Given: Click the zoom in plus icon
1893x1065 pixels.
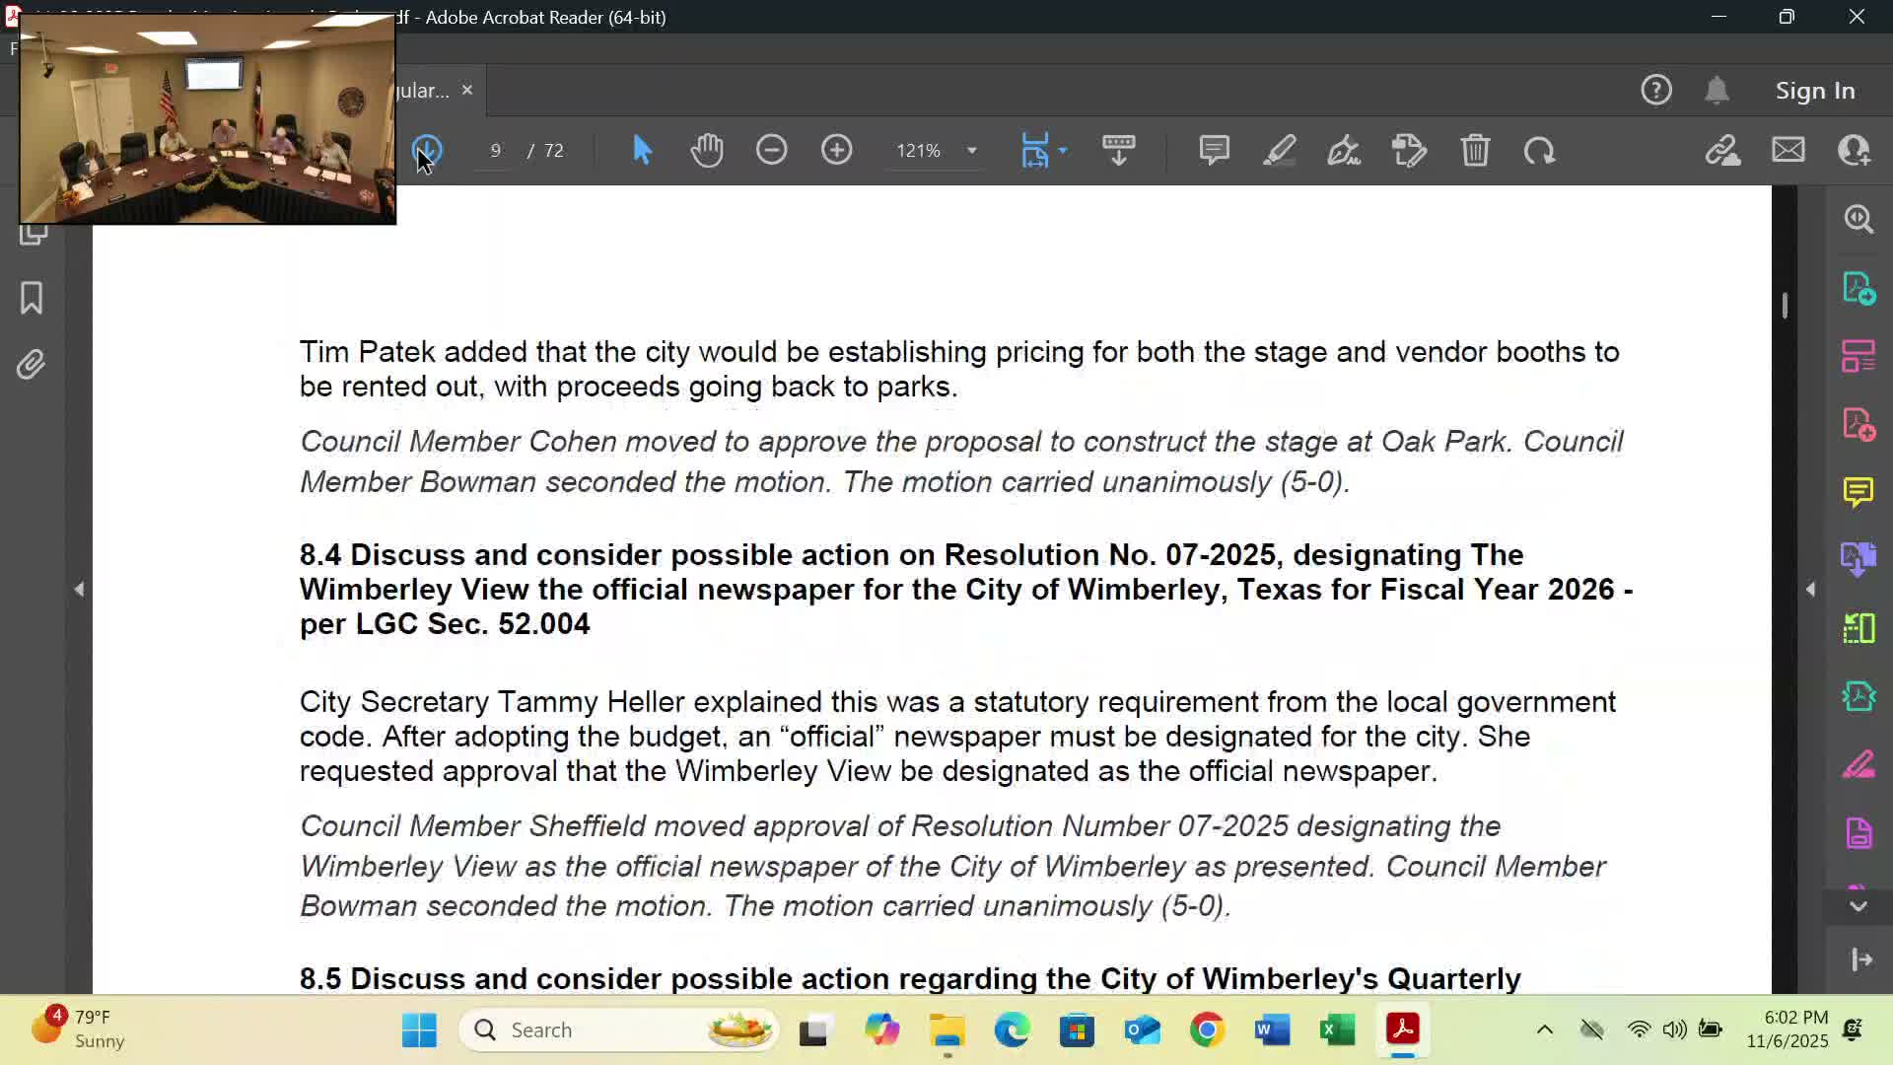Looking at the screenshot, I should (x=836, y=150).
